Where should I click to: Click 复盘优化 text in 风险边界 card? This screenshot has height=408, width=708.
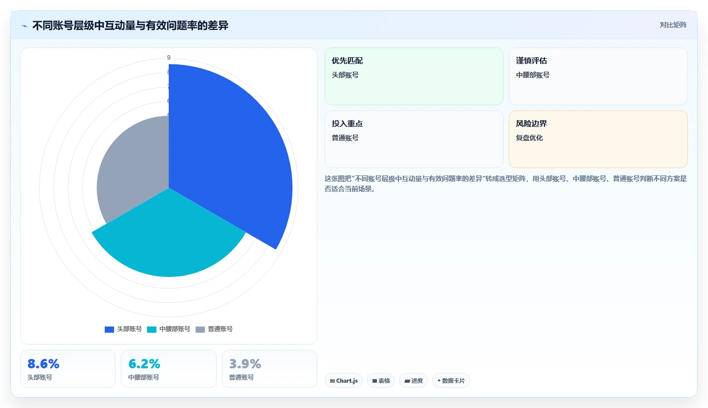[529, 138]
